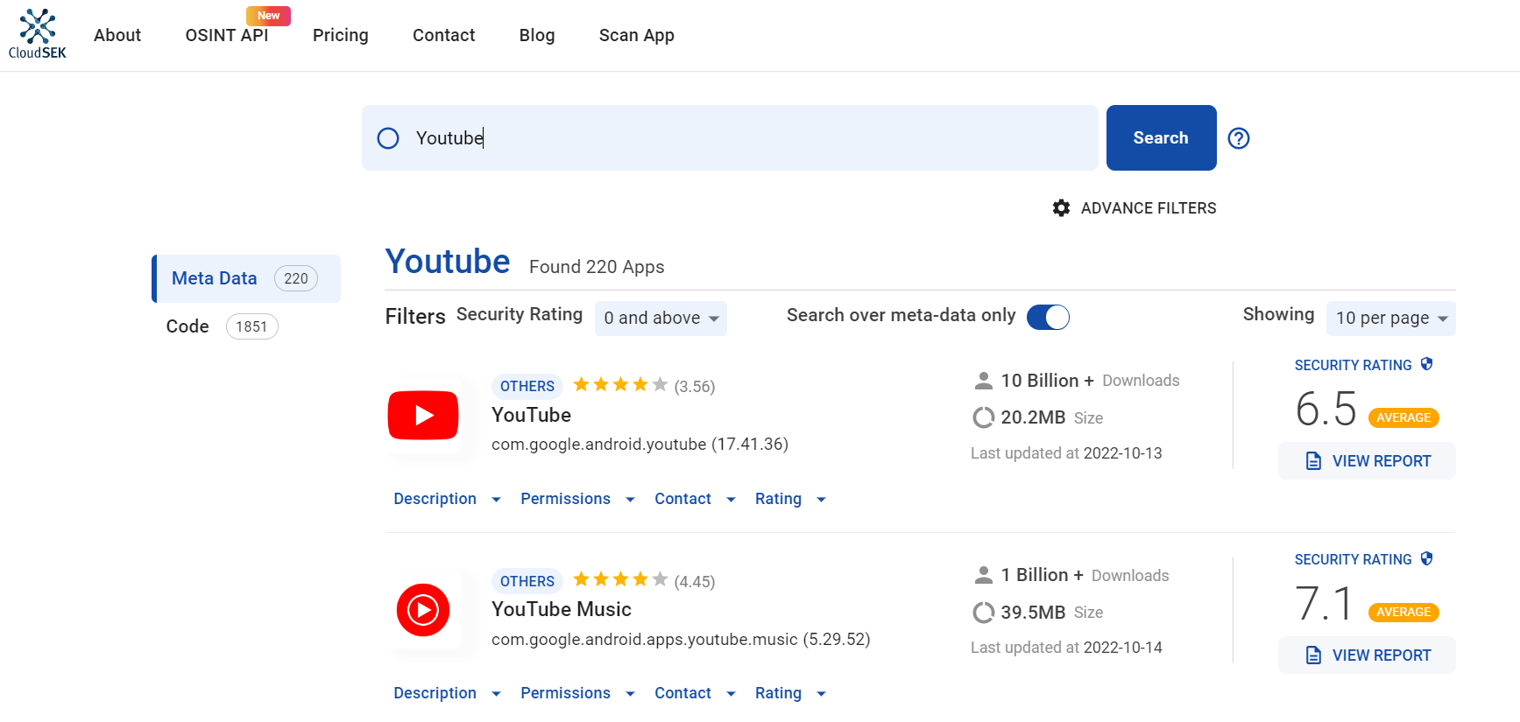The height and width of the screenshot is (722, 1520).
Task: Expand Description for YouTube Music
Action: tap(447, 693)
